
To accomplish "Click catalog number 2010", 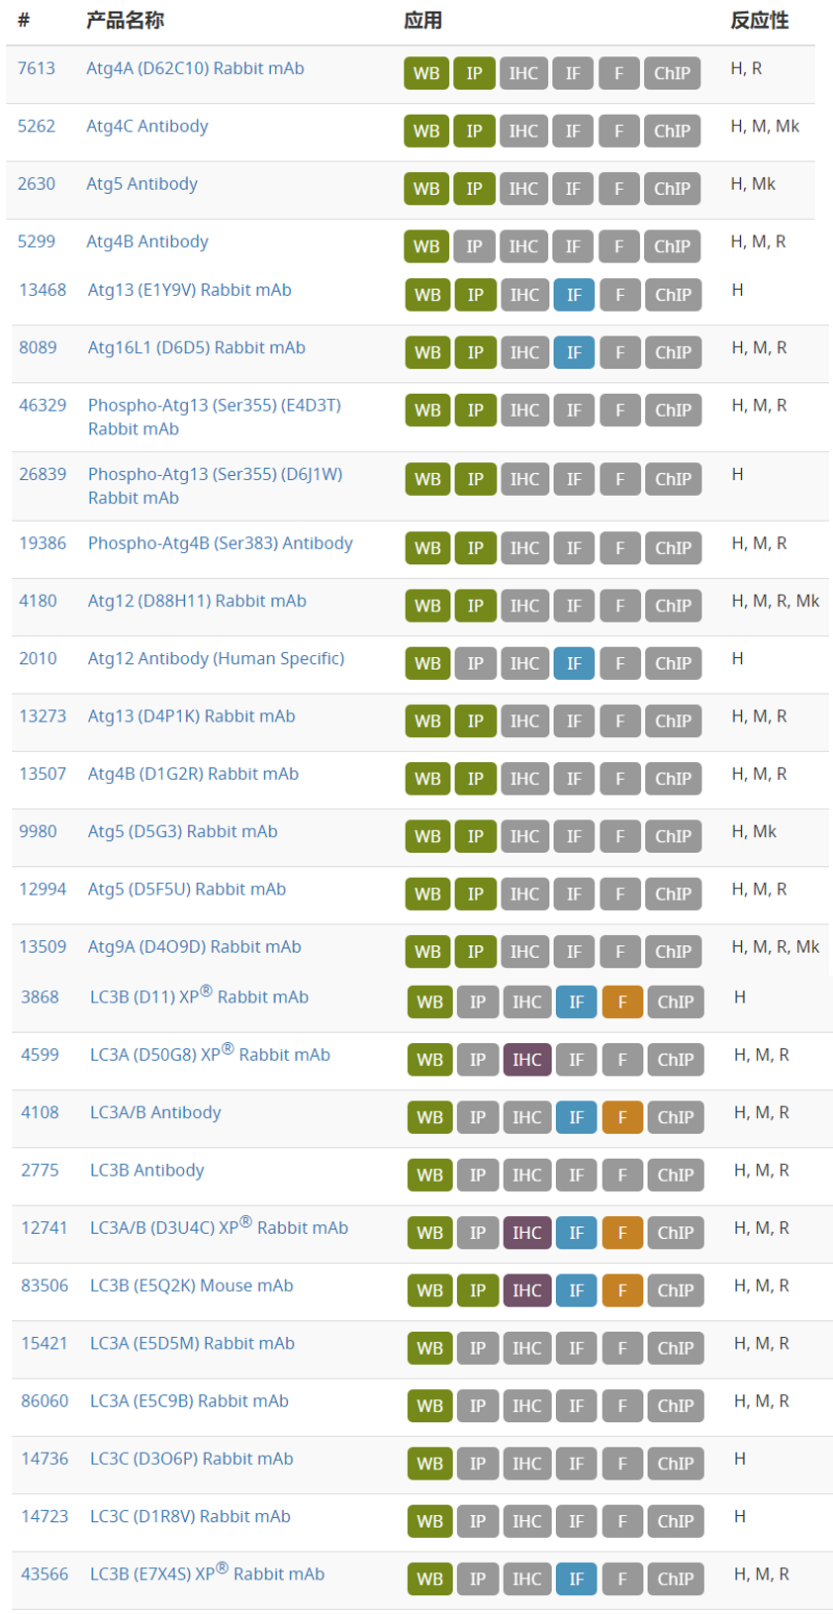I will [38, 658].
